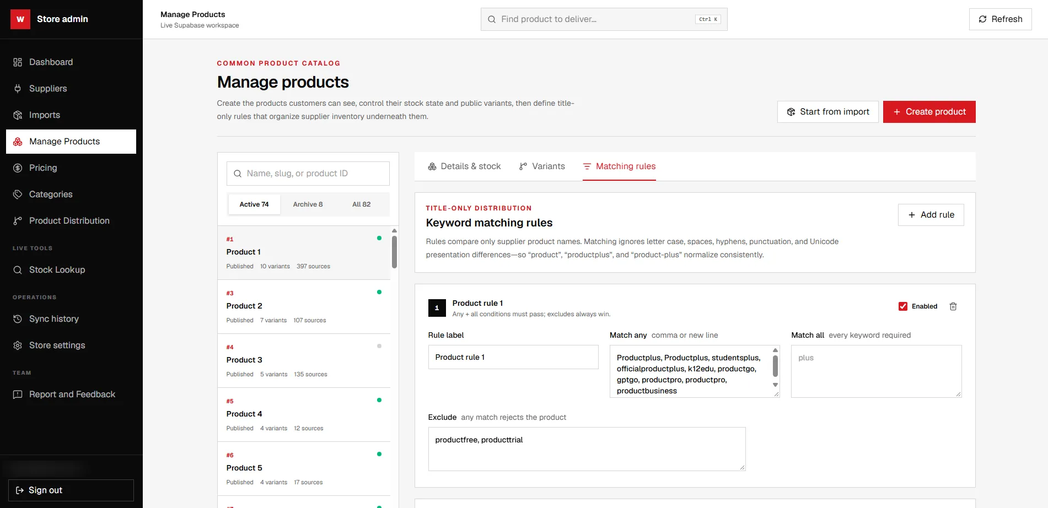
Task: Click the Match any textarea scroll down arrow
Action: click(x=775, y=385)
